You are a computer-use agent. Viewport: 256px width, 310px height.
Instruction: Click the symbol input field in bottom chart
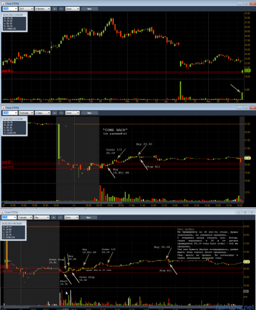9,217
